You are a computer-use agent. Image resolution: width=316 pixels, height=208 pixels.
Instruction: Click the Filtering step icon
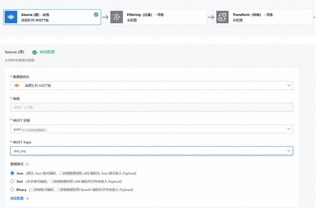point(117,17)
